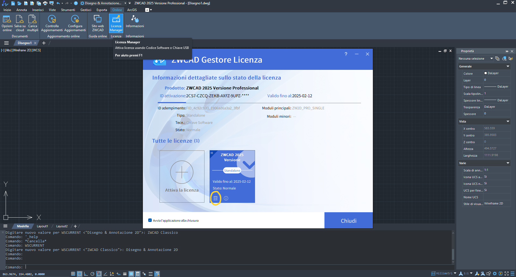Add a new drawing tab with the plus next to Disegno1

tap(44, 43)
